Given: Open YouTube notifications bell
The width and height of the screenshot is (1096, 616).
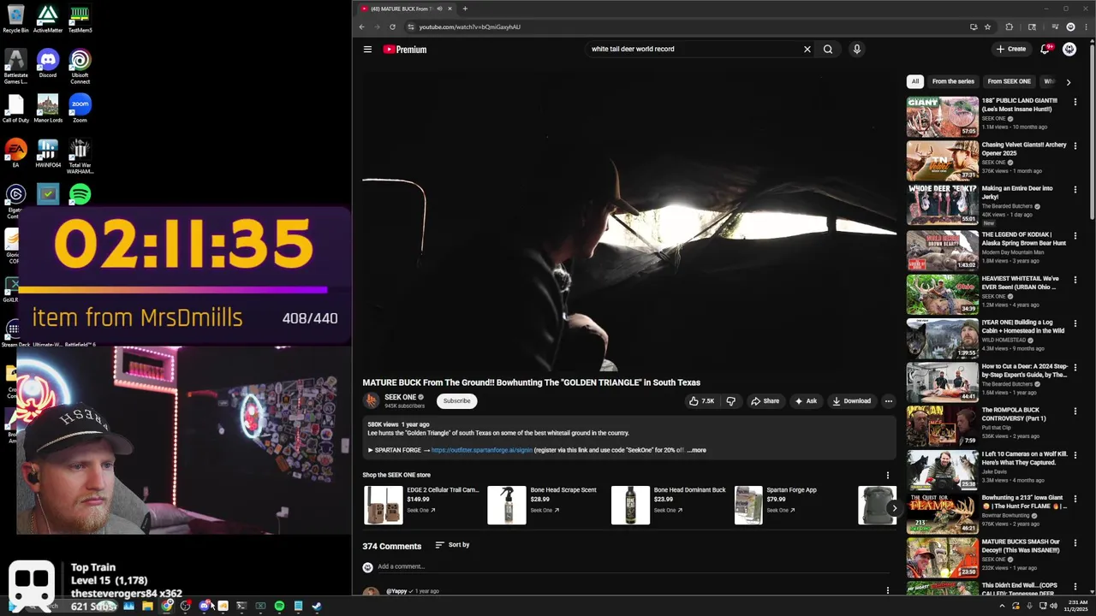Looking at the screenshot, I should (1045, 50).
